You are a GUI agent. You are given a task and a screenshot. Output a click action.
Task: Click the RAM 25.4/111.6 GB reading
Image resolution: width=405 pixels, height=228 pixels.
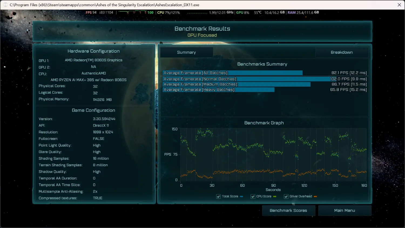pyautogui.click(x=303, y=12)
